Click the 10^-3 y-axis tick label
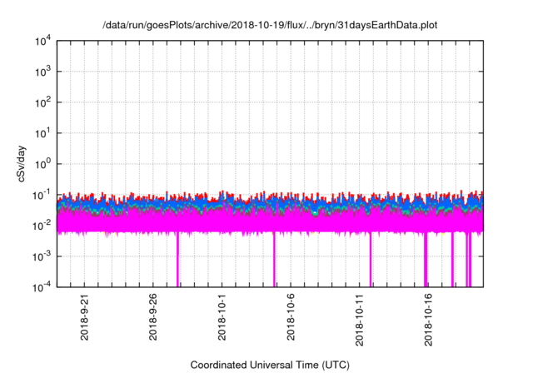This screenshot has height=373, width=533. tap(42, 256)
